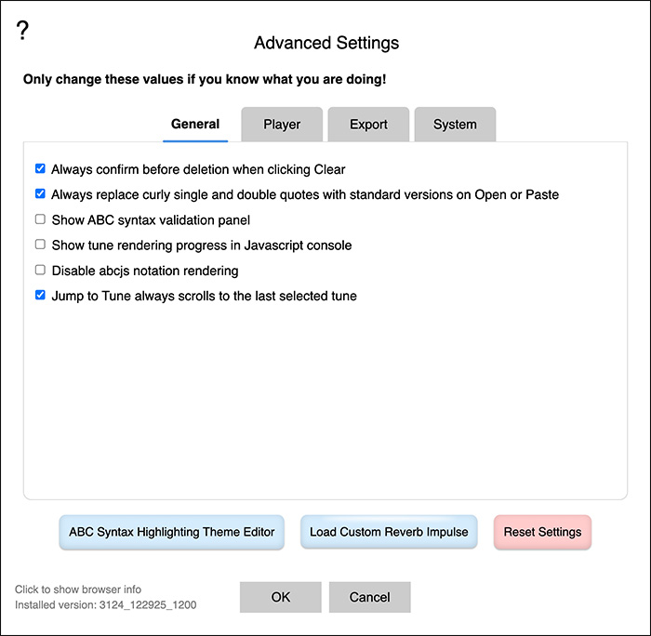651x636 pixels.
Task: Click the Advanced Settings title
Action: click(326, 43)
